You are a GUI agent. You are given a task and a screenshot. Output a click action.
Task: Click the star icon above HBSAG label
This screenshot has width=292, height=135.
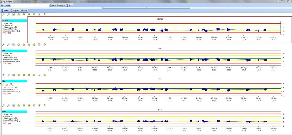tap(44, 14)
